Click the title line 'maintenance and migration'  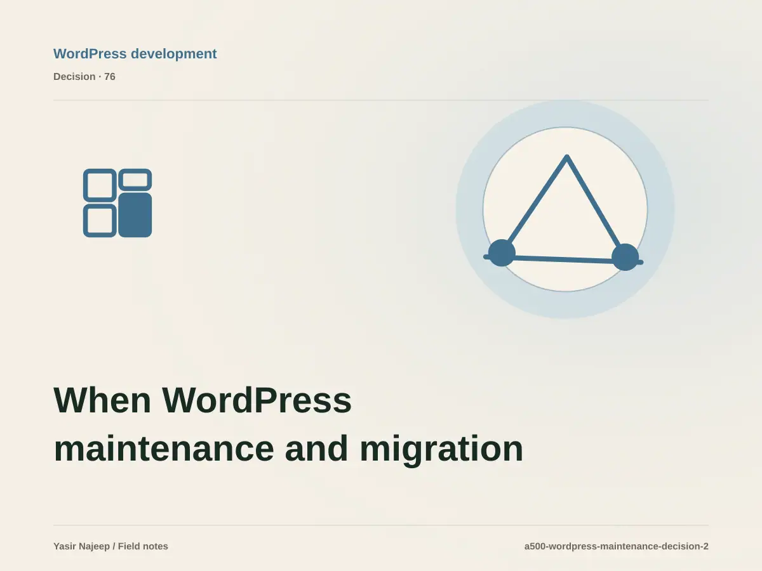(x=289, y=449)
